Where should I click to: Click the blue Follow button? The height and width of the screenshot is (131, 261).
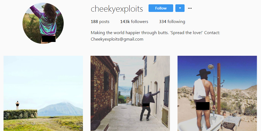[x=161, y=8]
